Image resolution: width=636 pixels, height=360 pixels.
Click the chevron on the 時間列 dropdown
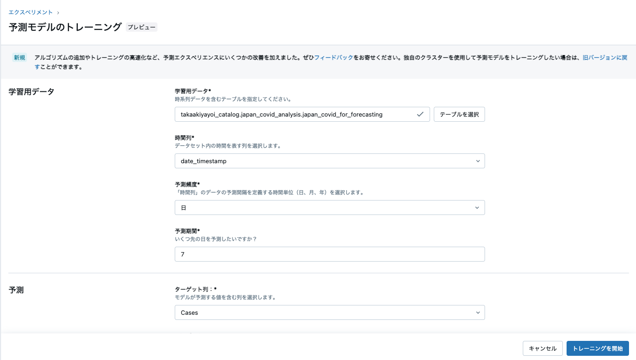[x=478, y=161]
